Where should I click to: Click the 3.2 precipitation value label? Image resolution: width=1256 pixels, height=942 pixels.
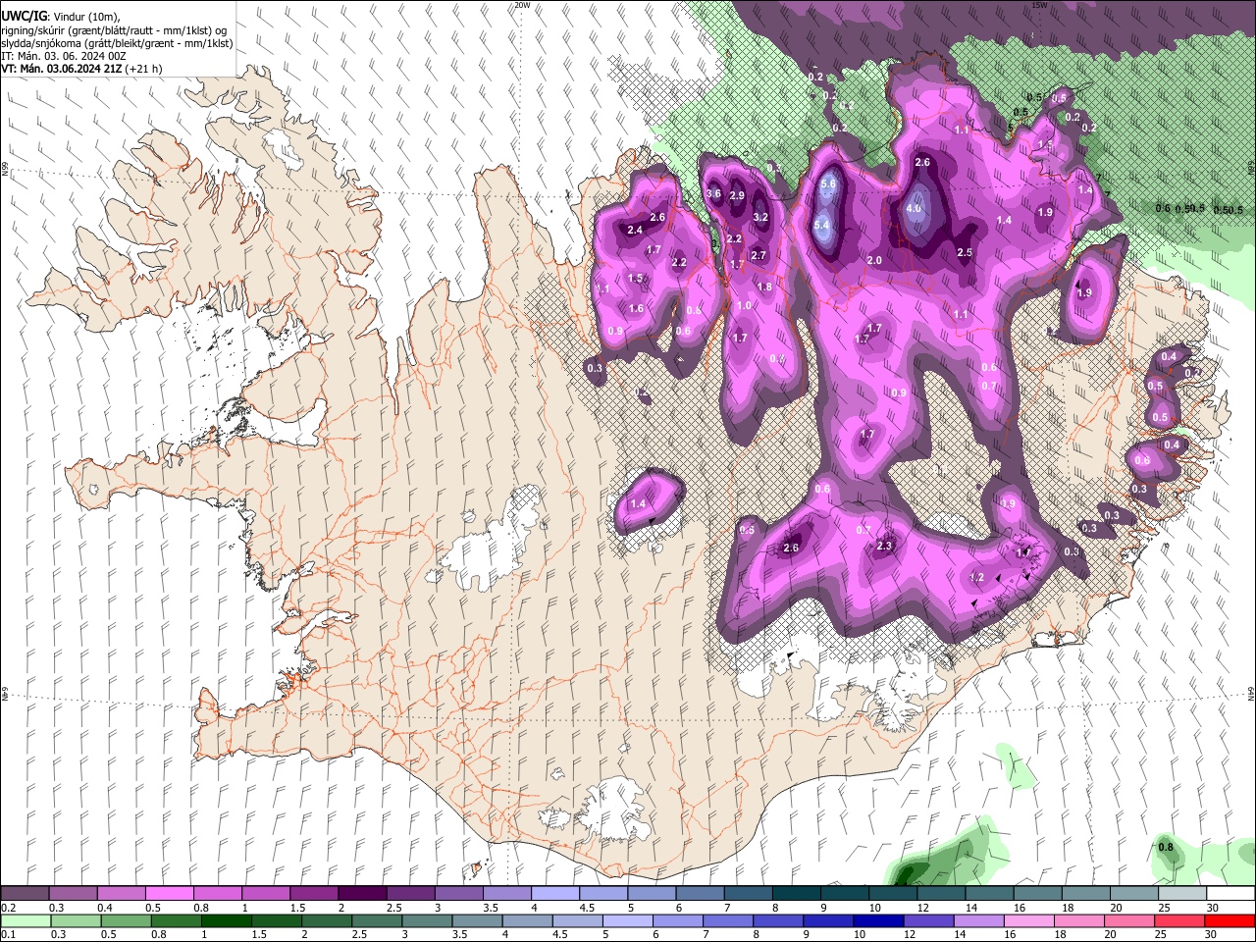pos(760,217)
